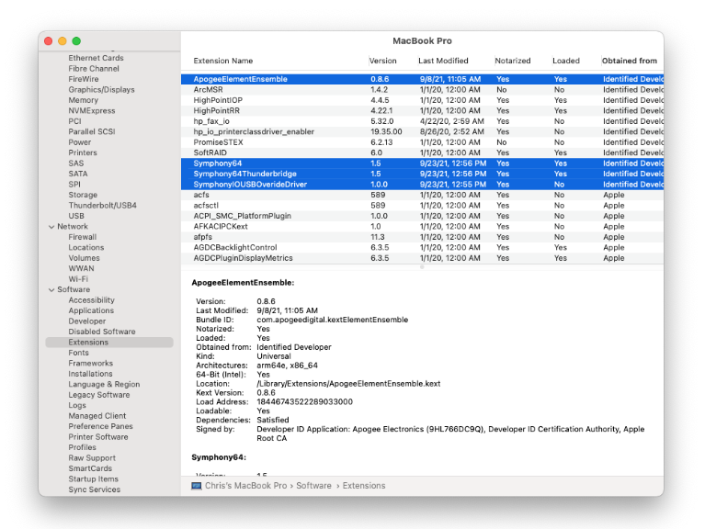Select the HighPointIOP extension row

pos(422,100)
